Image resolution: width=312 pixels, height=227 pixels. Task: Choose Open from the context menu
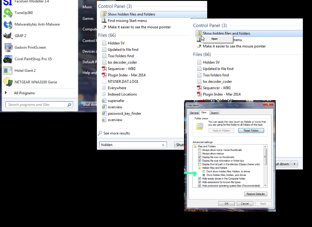[214, 39]
